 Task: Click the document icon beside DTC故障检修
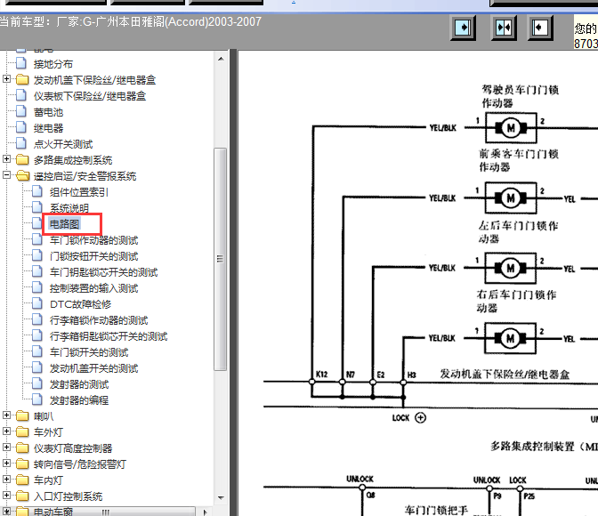[37, 304]
